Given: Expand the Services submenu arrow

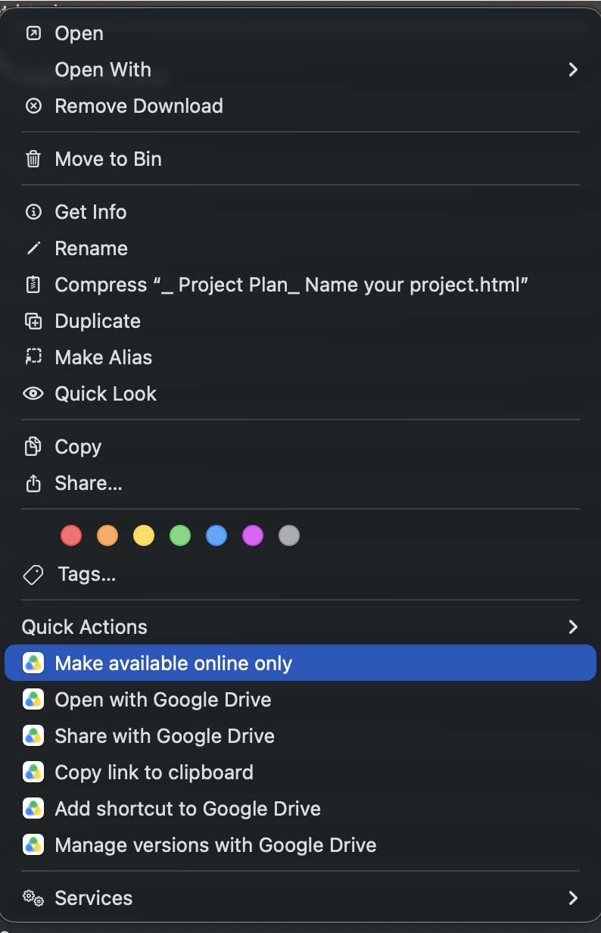Looking at the screenshot, I should (573, 898).
